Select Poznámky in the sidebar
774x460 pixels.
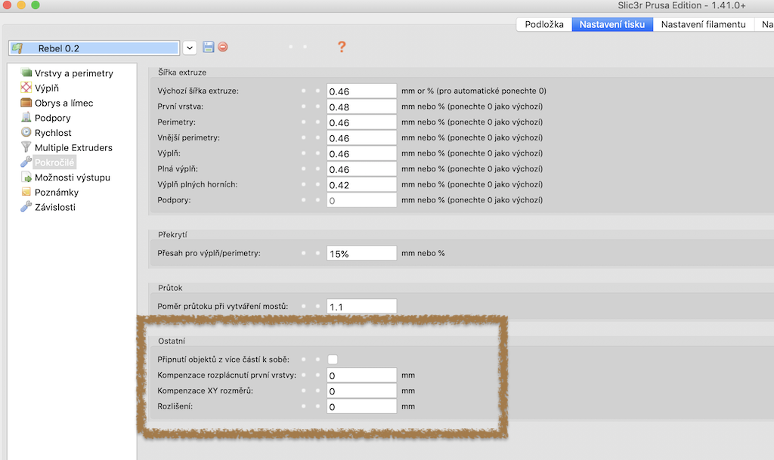click(x=56, y=193)
